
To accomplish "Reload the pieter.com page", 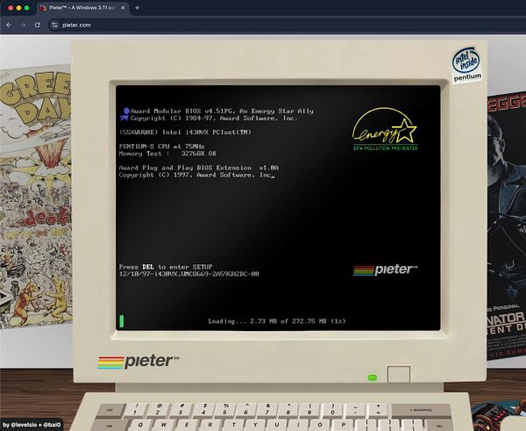I will coord(38,25).
